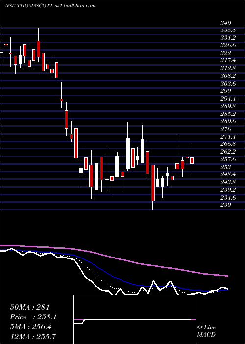Click the 326.6 price axis label
The width and height of the screenshot is (245, 344).
228,46
